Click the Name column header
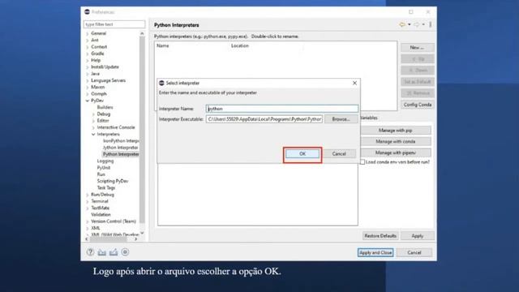 tap(162, 45)
